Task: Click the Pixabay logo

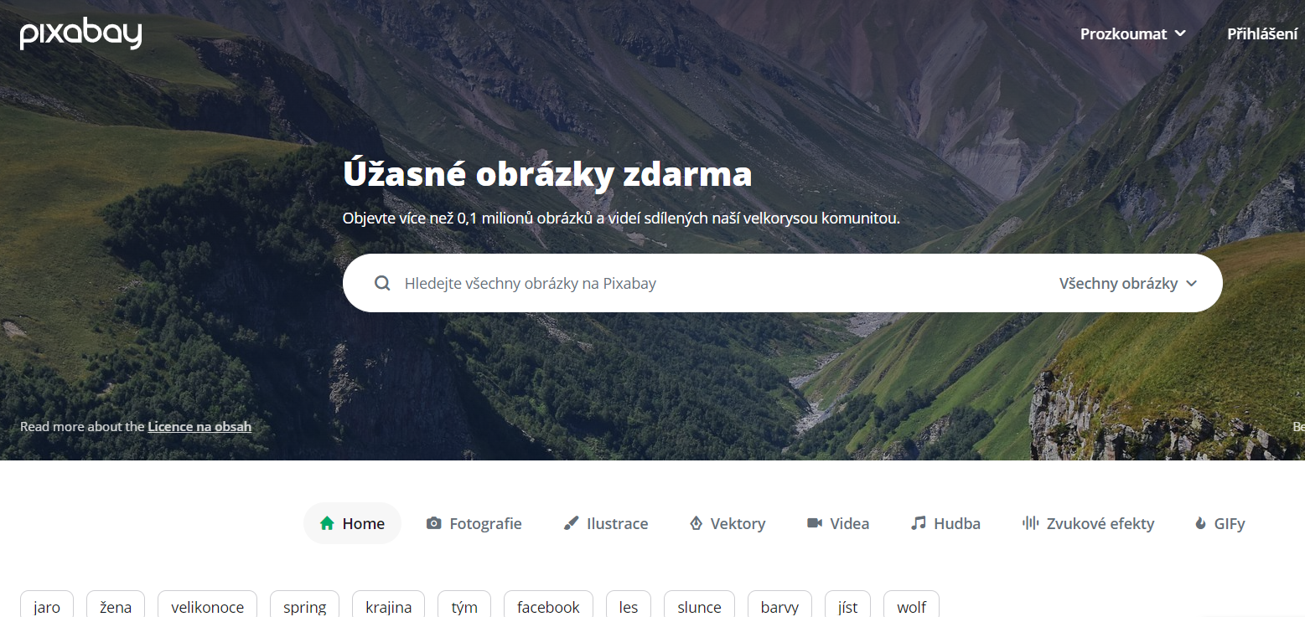Action: (81, 33)
